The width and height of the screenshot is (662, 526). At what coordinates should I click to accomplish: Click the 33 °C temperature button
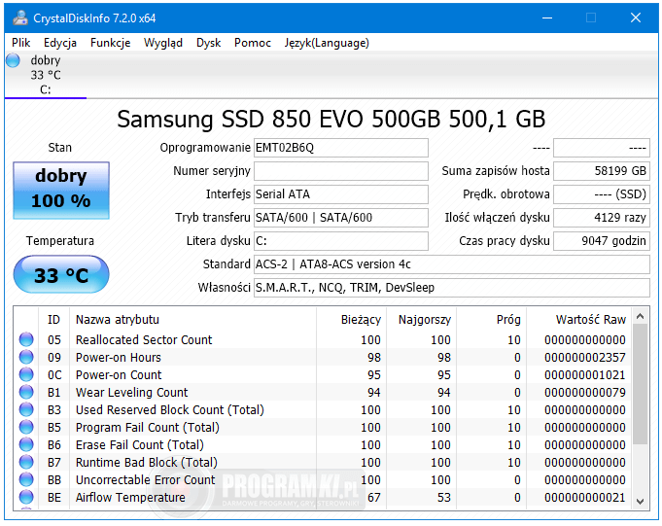(x=61, y=274)
